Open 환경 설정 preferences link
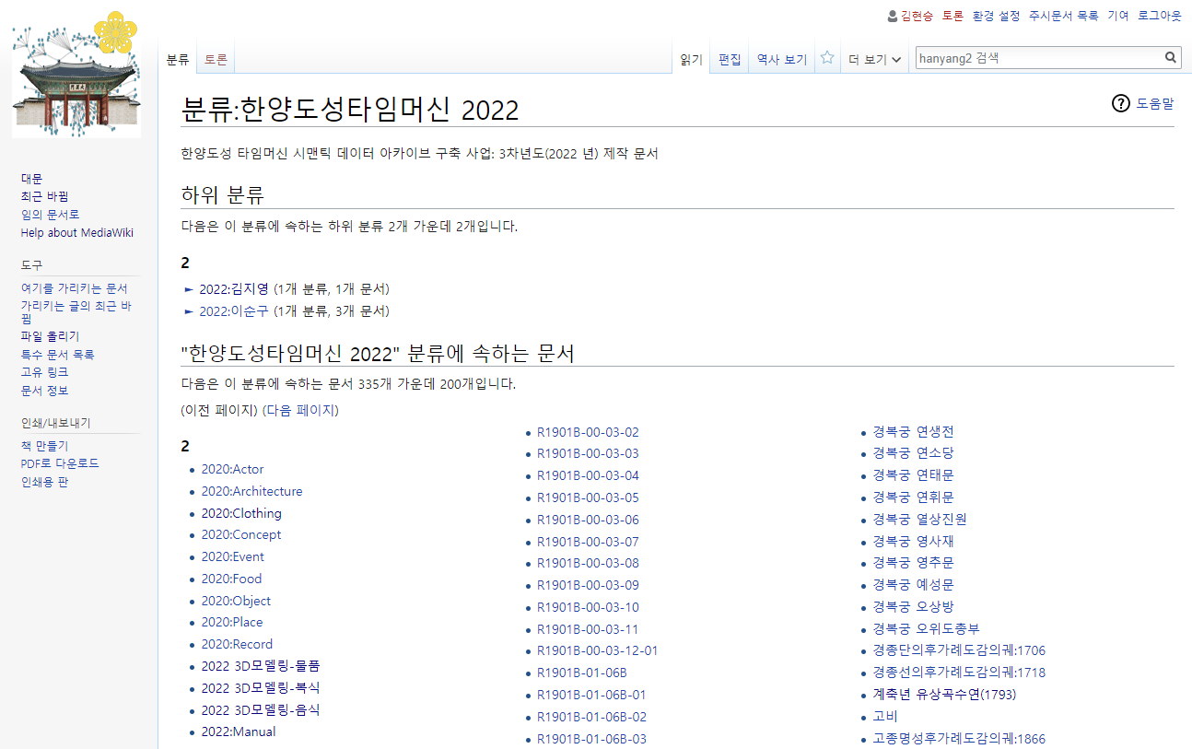Image resolution: width=1192 pixels, height=749 pixels. [x=996, y=16]
